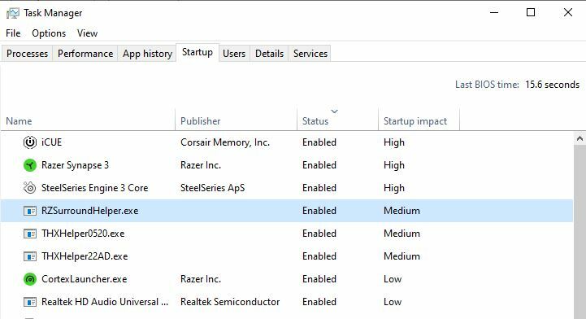586x319 pixels.
Task: Click the vertical scrollbar track
Action: (579, 232)
